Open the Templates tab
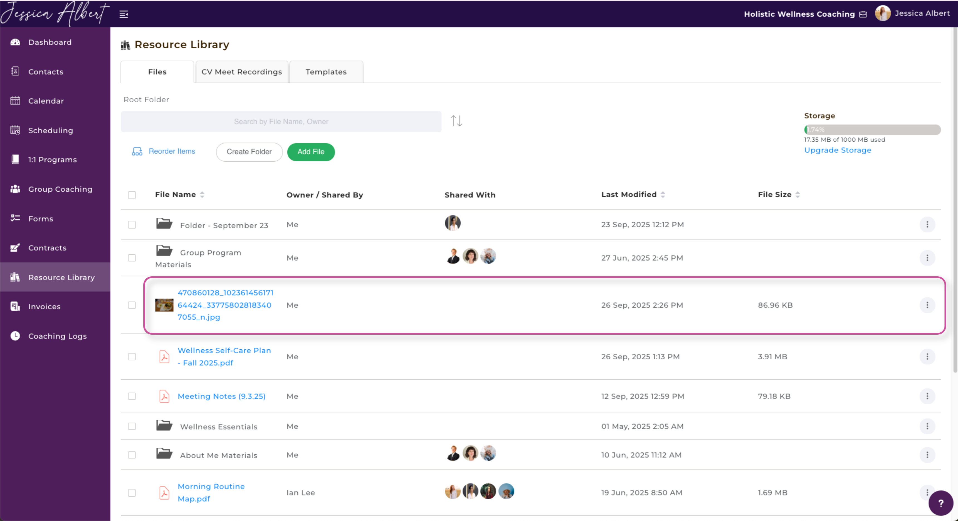The height and width of the screenshot is (521, 958). tap(326, 72)
